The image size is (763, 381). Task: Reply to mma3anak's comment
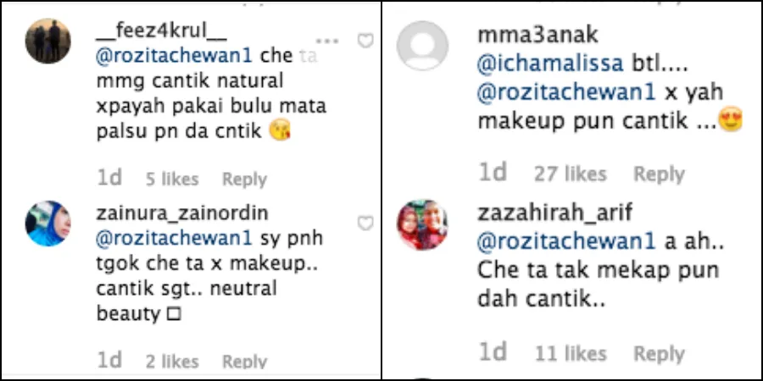[659, 174]
